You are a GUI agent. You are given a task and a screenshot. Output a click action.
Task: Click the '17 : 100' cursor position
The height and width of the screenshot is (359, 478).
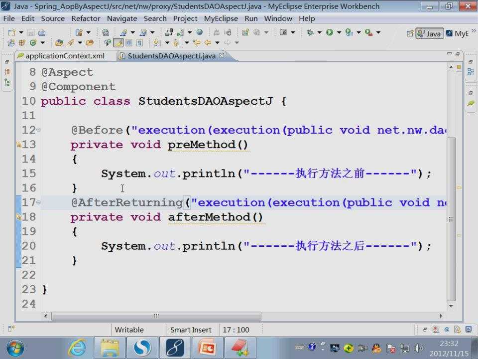point(236,330)
